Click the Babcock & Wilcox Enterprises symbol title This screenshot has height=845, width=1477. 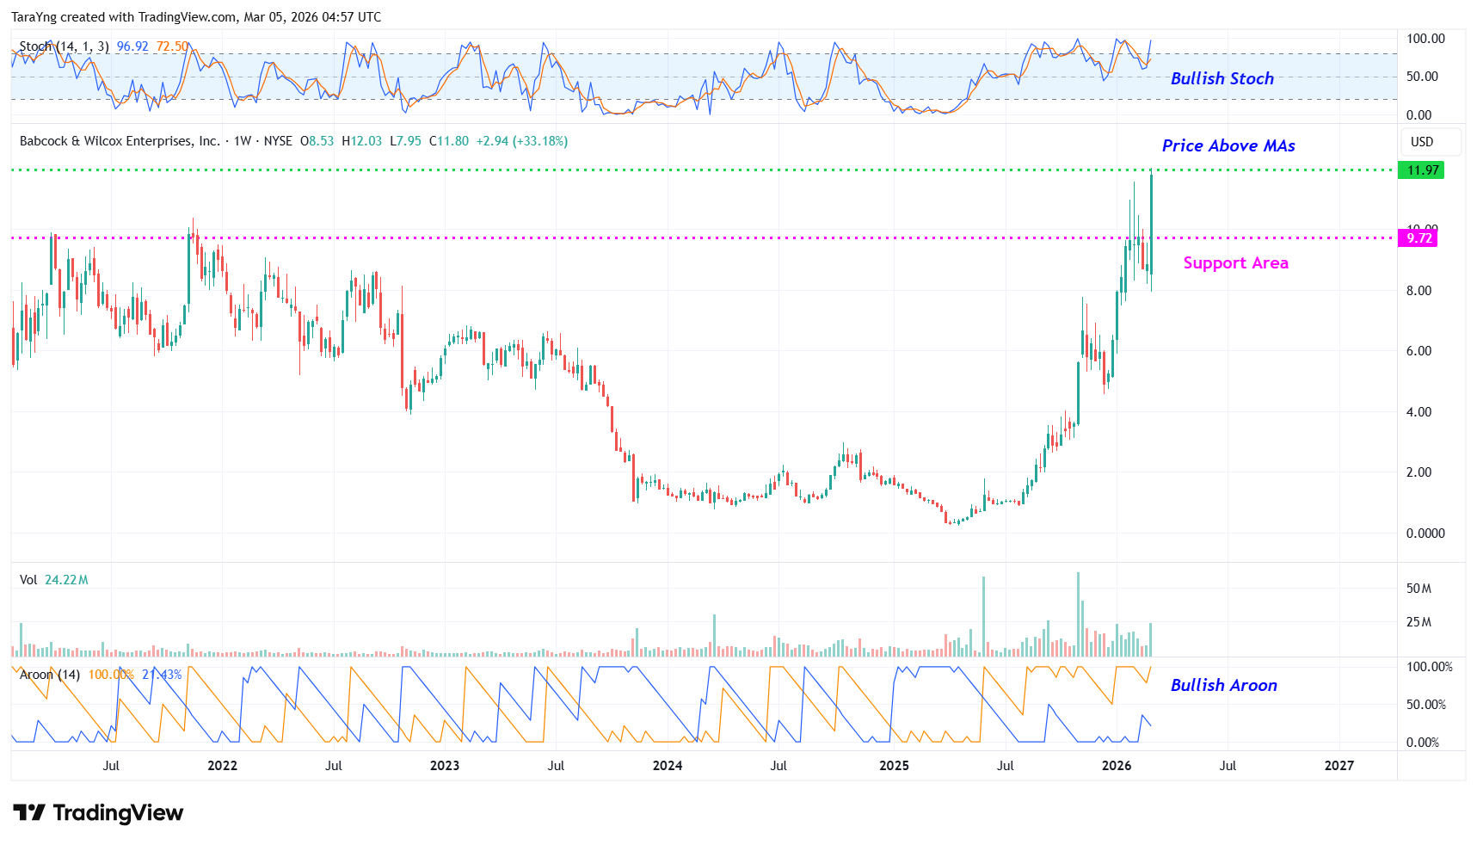(120, 141)
